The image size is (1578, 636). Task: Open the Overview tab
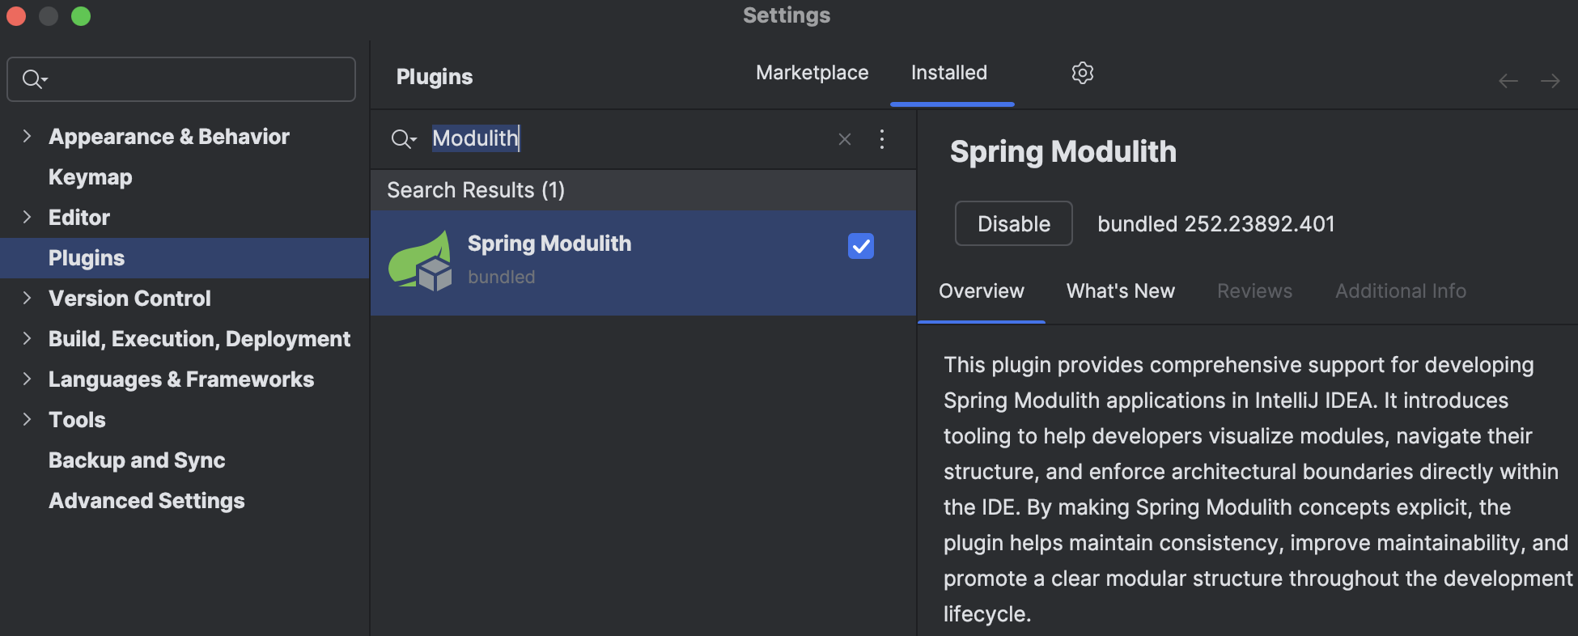point(982,291)
